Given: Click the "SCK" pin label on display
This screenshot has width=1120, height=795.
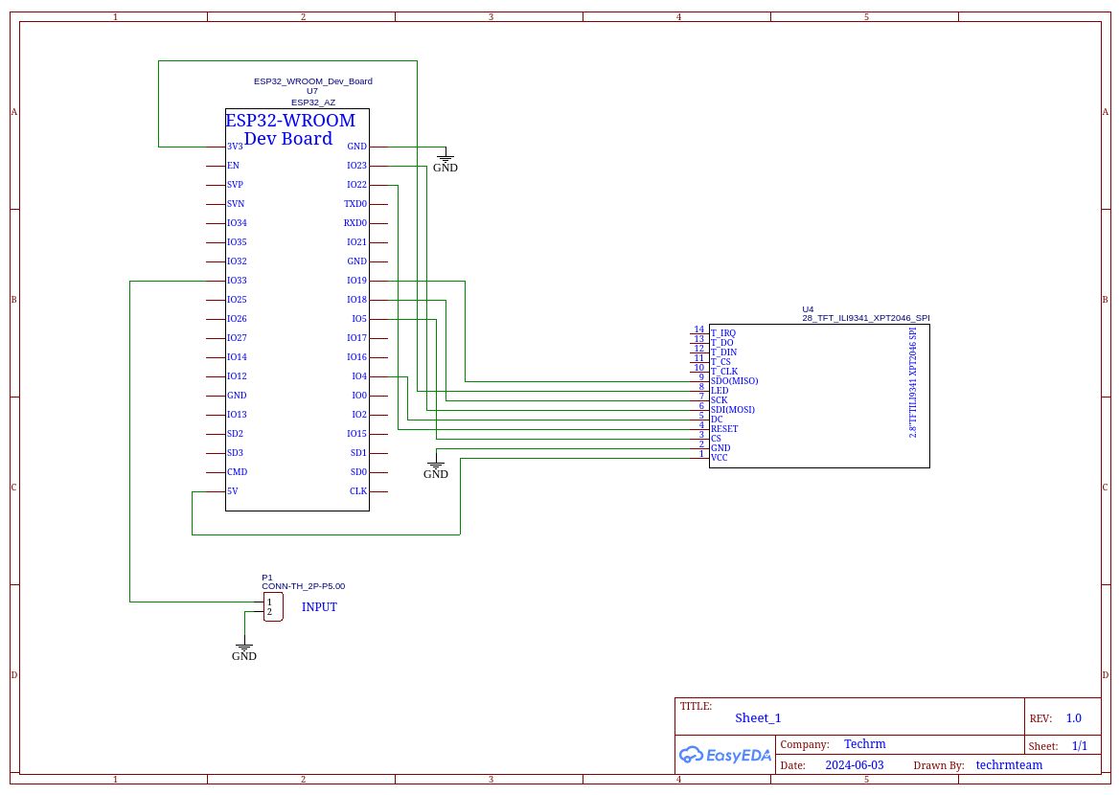Looking at the screenshot, I should 719,400.
